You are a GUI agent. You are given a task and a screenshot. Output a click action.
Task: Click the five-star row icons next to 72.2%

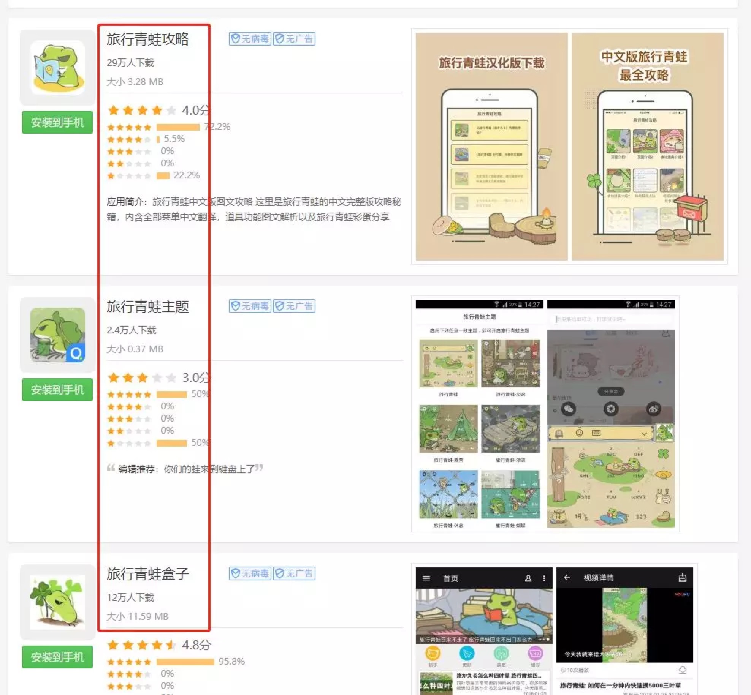coord(129,127)
